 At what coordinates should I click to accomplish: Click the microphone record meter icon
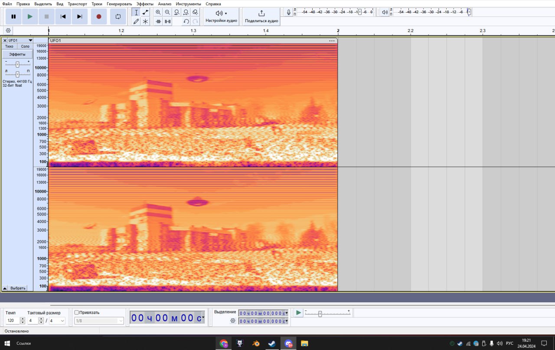tap(289, 12)
